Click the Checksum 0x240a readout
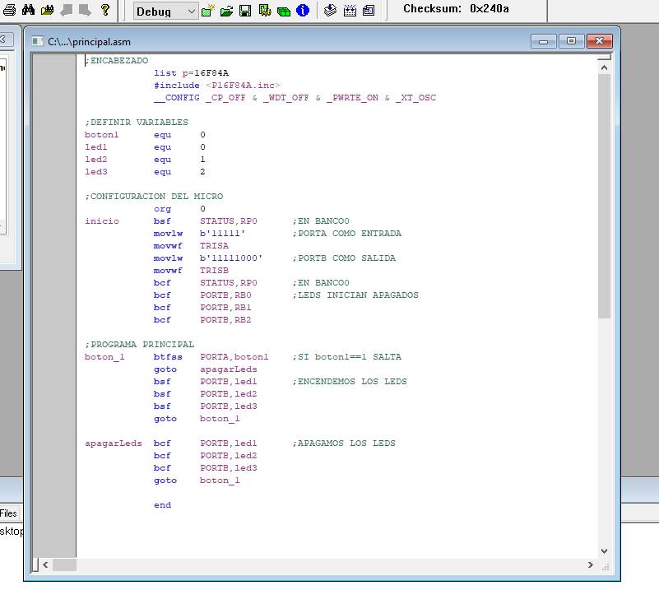The image size is (659, 613). pos(456,9)
